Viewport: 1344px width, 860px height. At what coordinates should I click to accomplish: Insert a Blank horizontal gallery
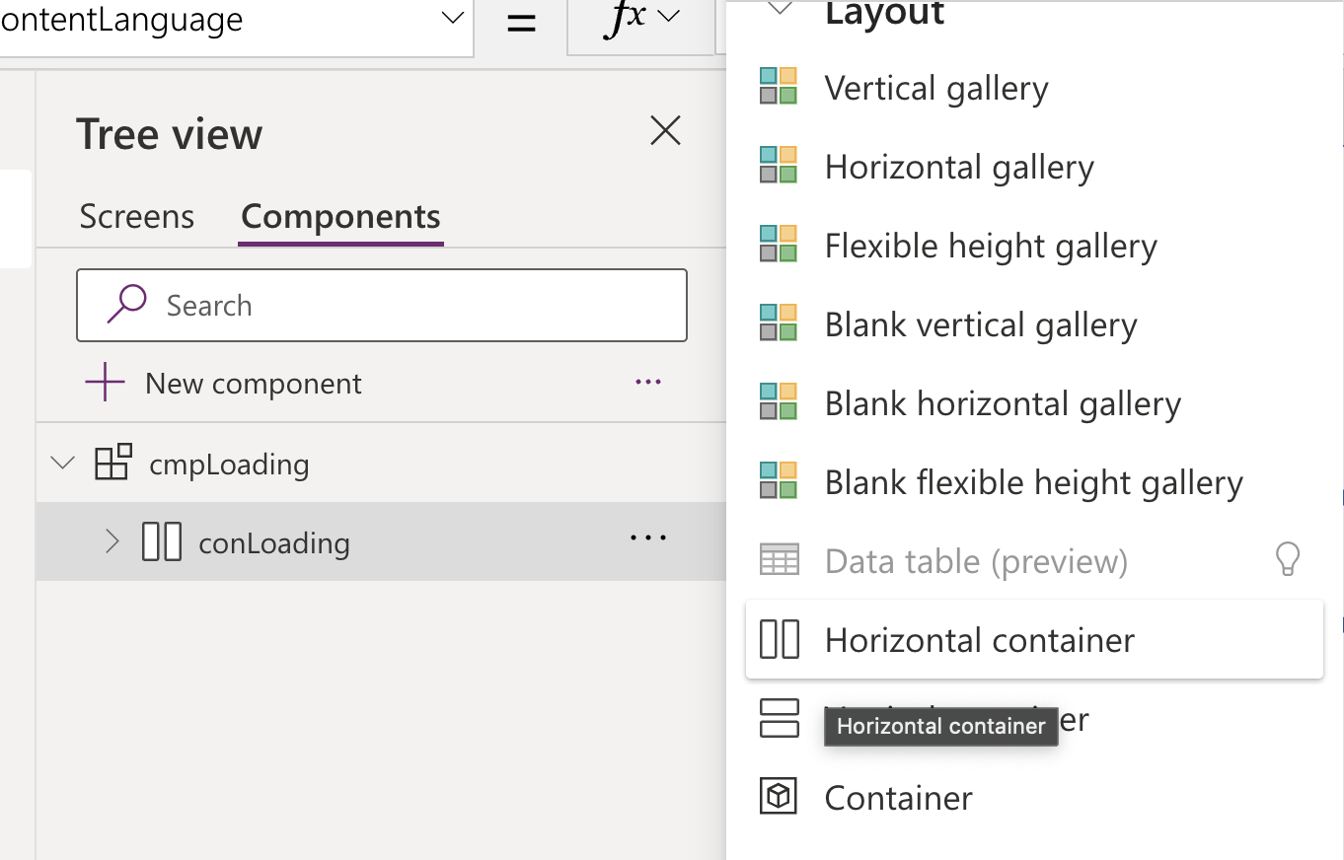(1002, 402)
